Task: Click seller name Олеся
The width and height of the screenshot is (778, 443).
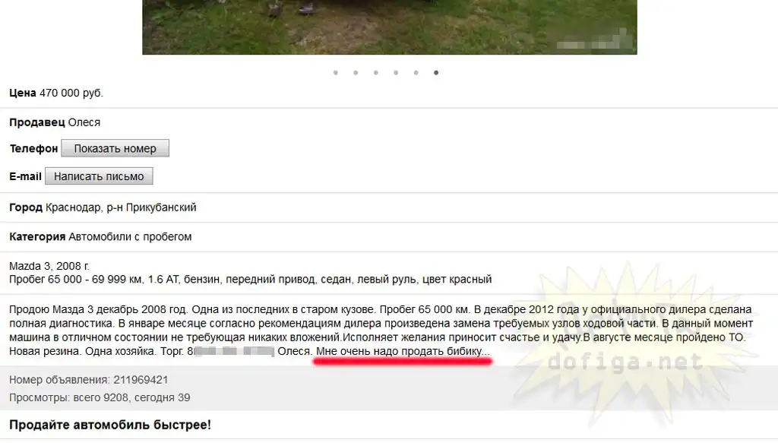Action: [84, 122]
